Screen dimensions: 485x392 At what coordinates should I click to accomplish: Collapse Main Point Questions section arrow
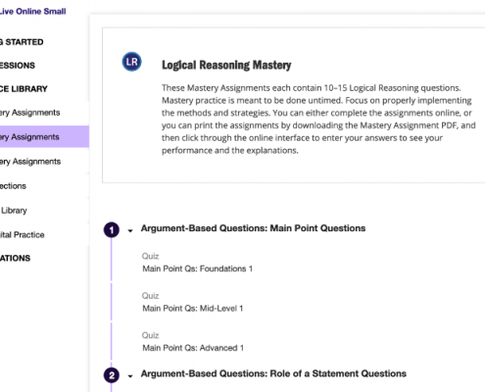tap(130, 230)
